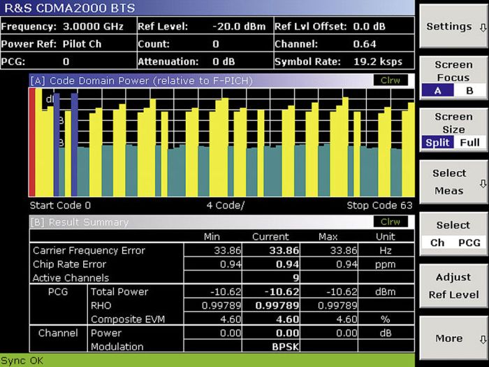The image size is (489, 367).
Task: Click the Total Power row label
Action: click(119, 292)
